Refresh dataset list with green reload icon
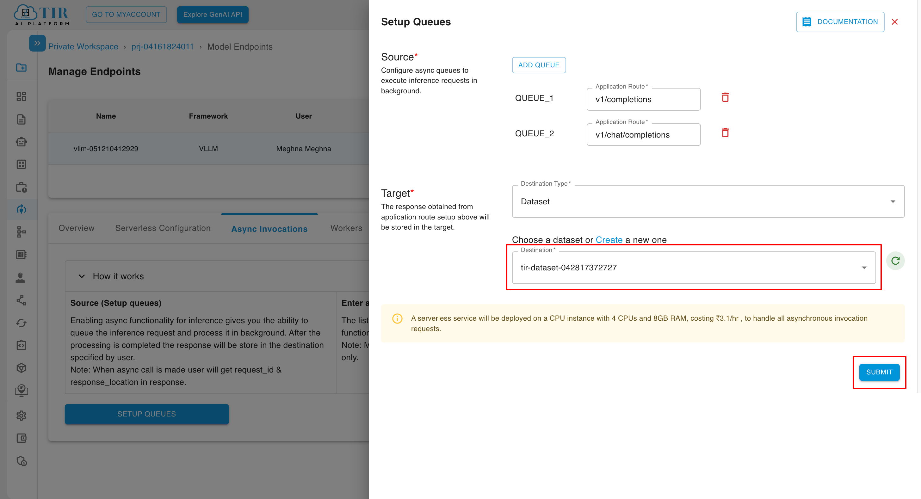 click(x=895, y=261)
